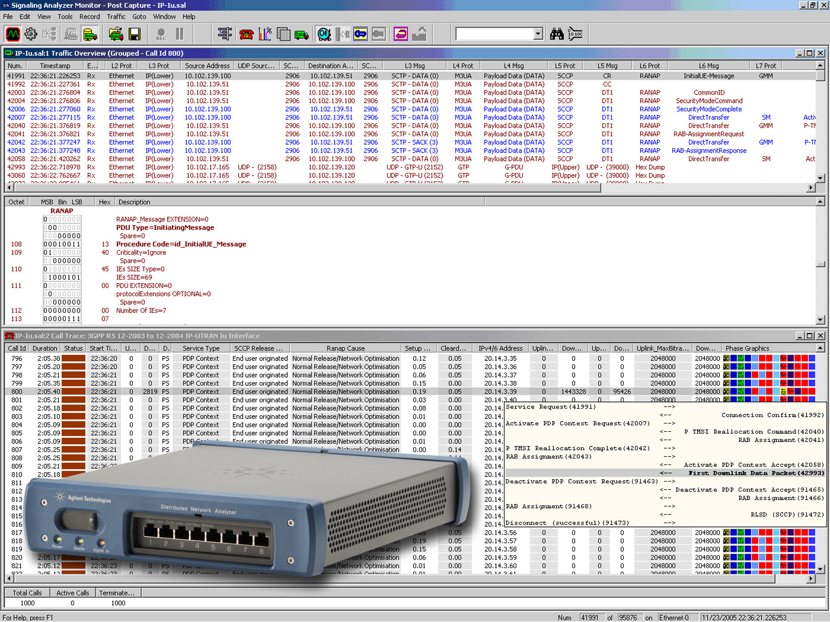Open the File menu

(x=8, y=17)
